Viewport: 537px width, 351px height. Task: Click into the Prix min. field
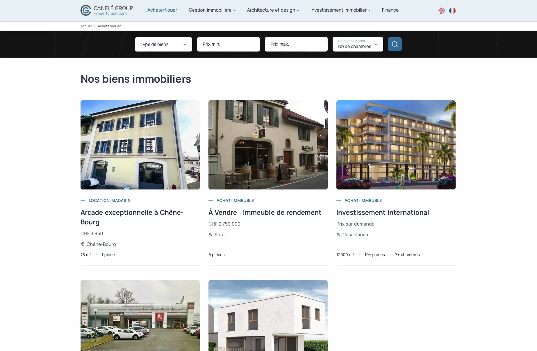(x=228, y=44)
